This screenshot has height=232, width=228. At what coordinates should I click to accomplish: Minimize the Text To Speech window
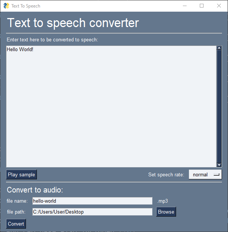pos(184,6)
